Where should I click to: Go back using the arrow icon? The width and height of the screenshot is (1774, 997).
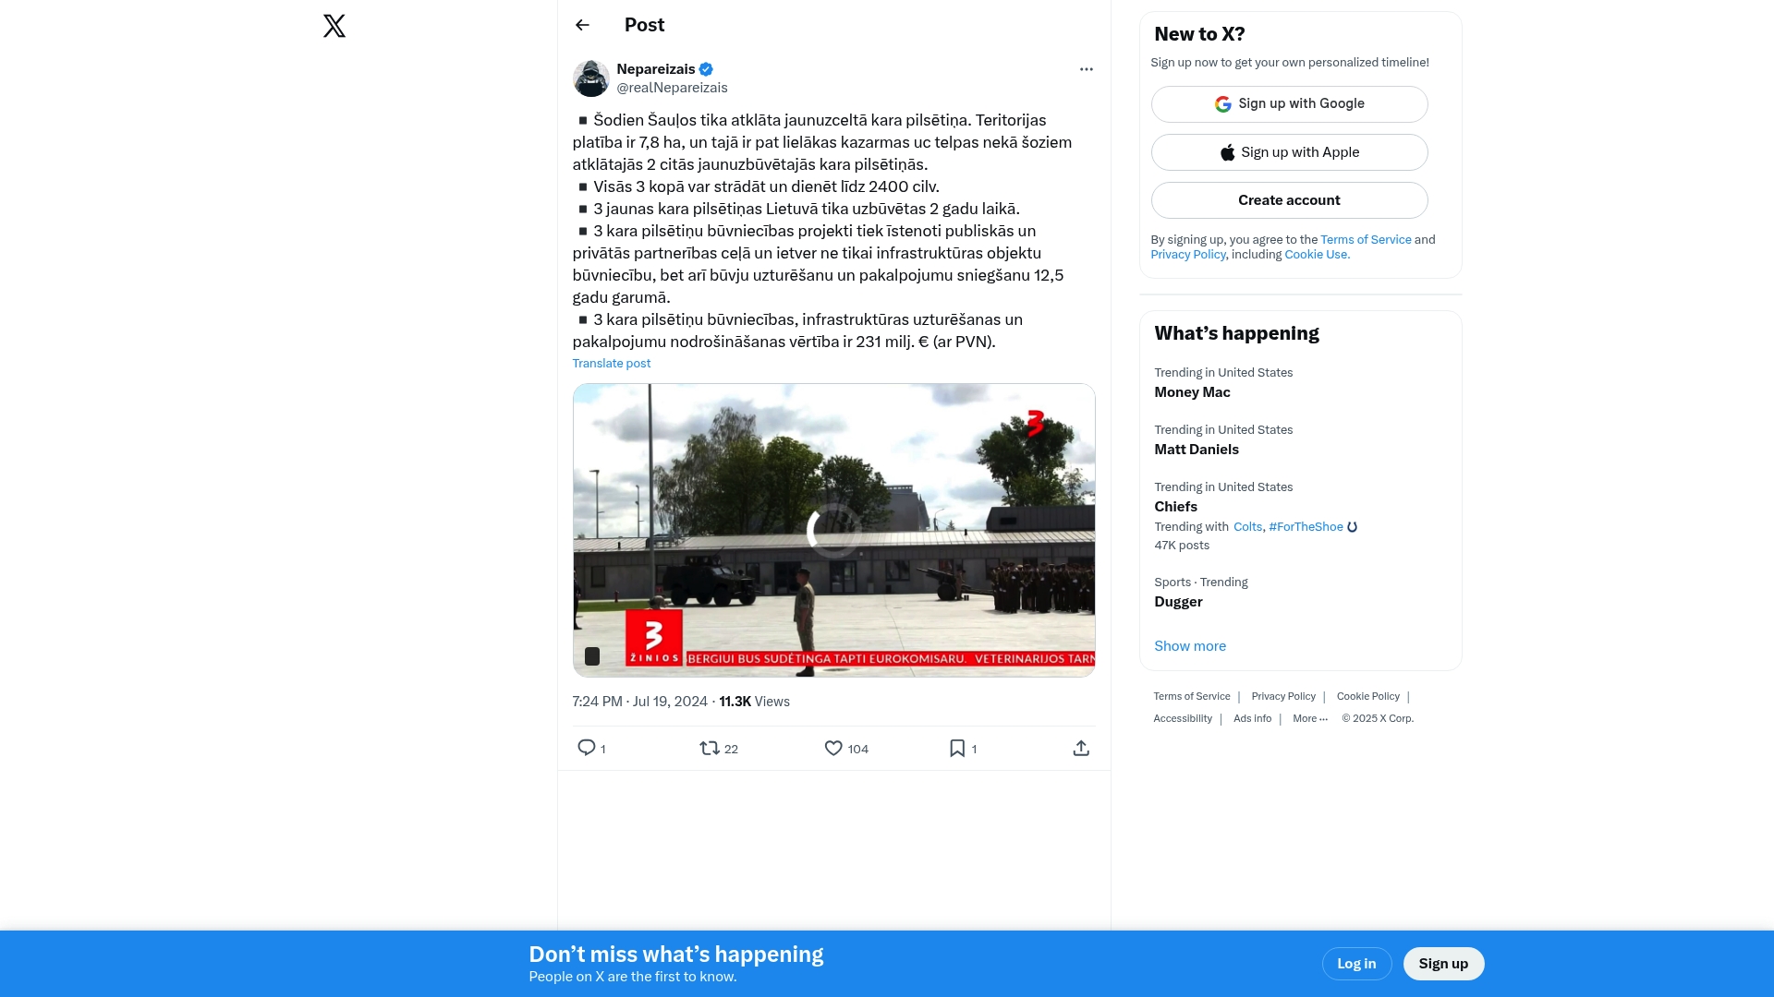point(582,25)
